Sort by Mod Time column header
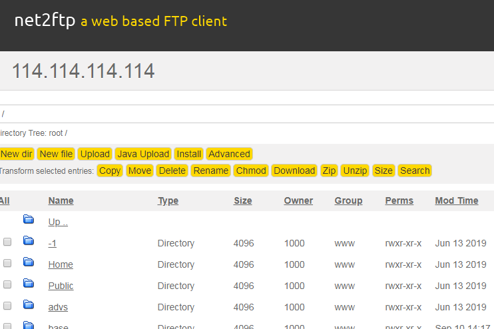This screenshot has height=329, width=494. [457, 200]
